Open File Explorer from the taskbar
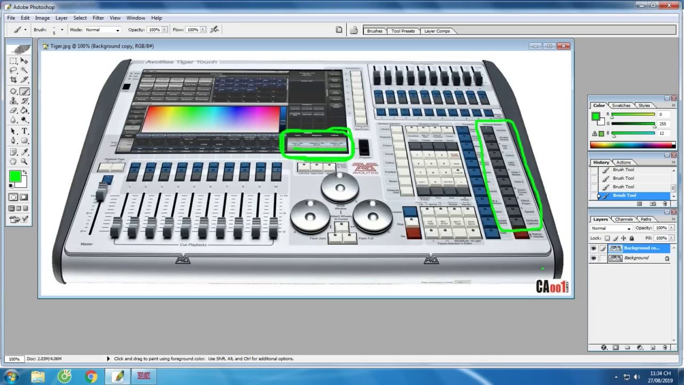Image resolution: width=684 pixels, height=385 pixels. click(x=38, y=376)
